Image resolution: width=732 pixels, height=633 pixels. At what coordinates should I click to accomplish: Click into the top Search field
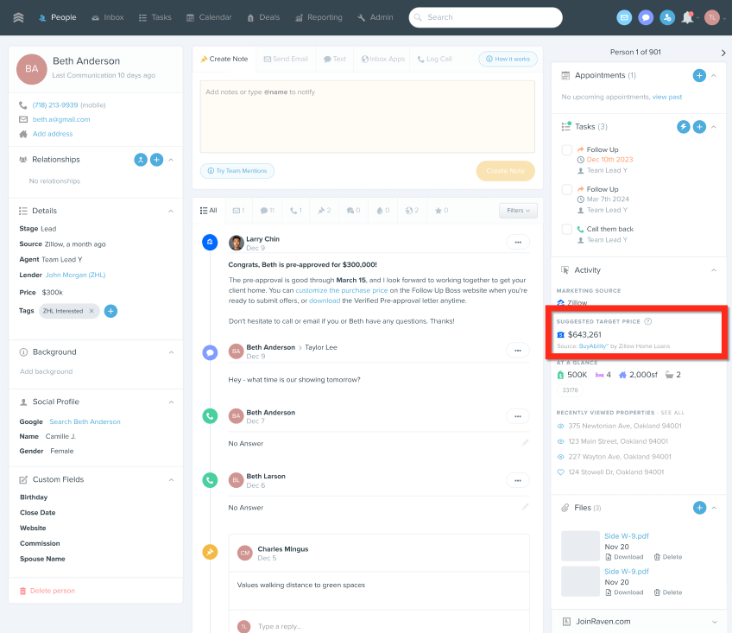pyautogui.click(x=485, y=17)
